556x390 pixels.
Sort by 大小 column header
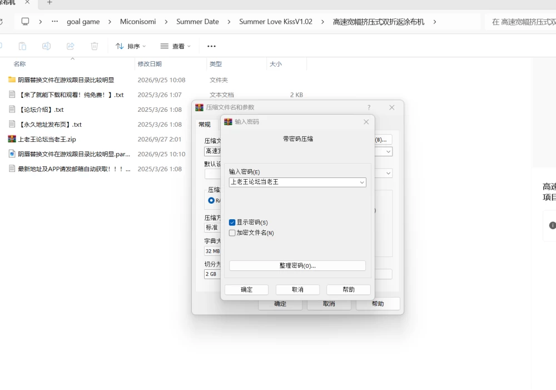[276, 64]
